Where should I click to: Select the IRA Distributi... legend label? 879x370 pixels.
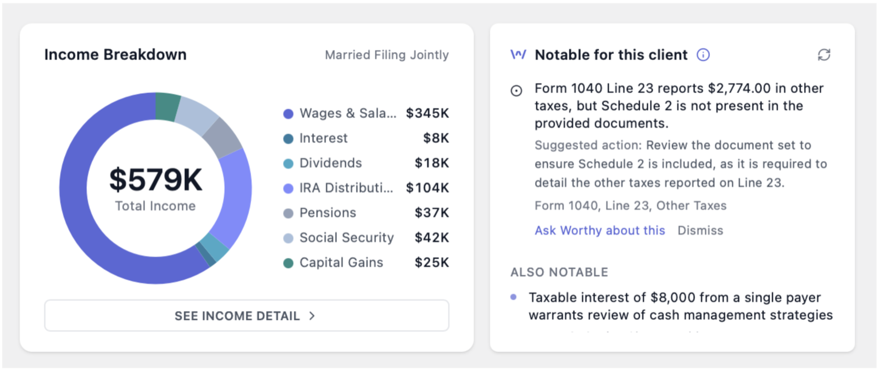pyautogui.click(x=346, y=188)
